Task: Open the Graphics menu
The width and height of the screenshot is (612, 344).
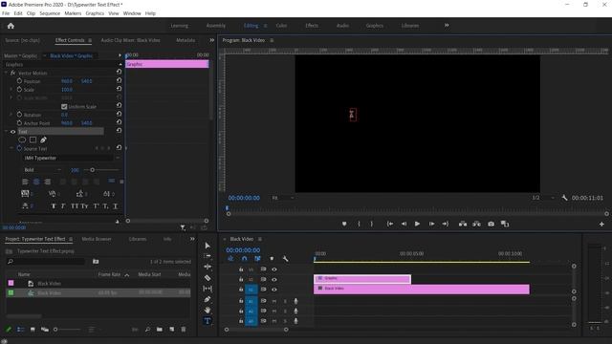Action: (95, 13)
